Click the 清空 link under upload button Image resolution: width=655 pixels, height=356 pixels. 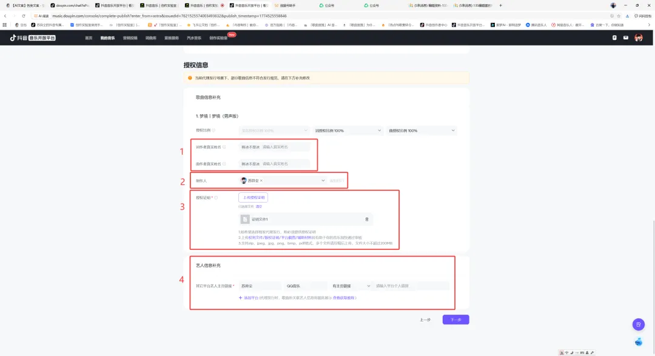pyautogui.click(x=259, y=206)
